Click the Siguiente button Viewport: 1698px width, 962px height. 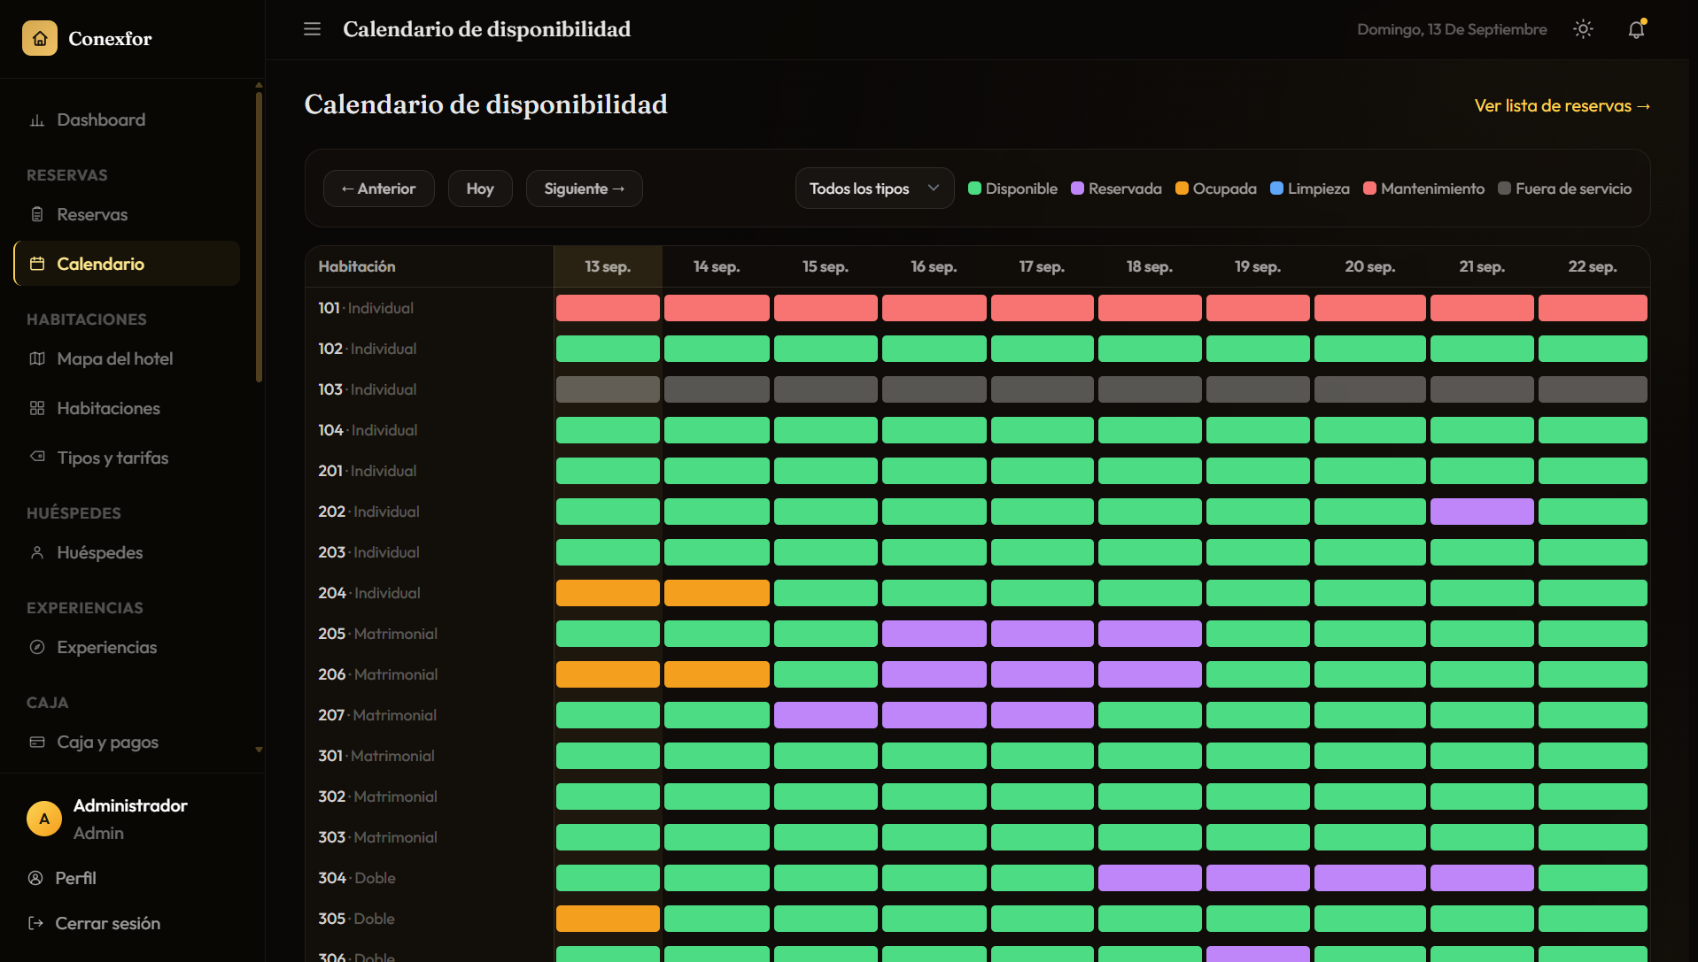[x=584, y=189]
